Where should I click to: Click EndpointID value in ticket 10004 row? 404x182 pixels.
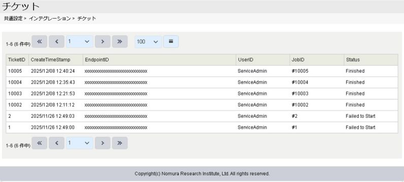point(116,82)
